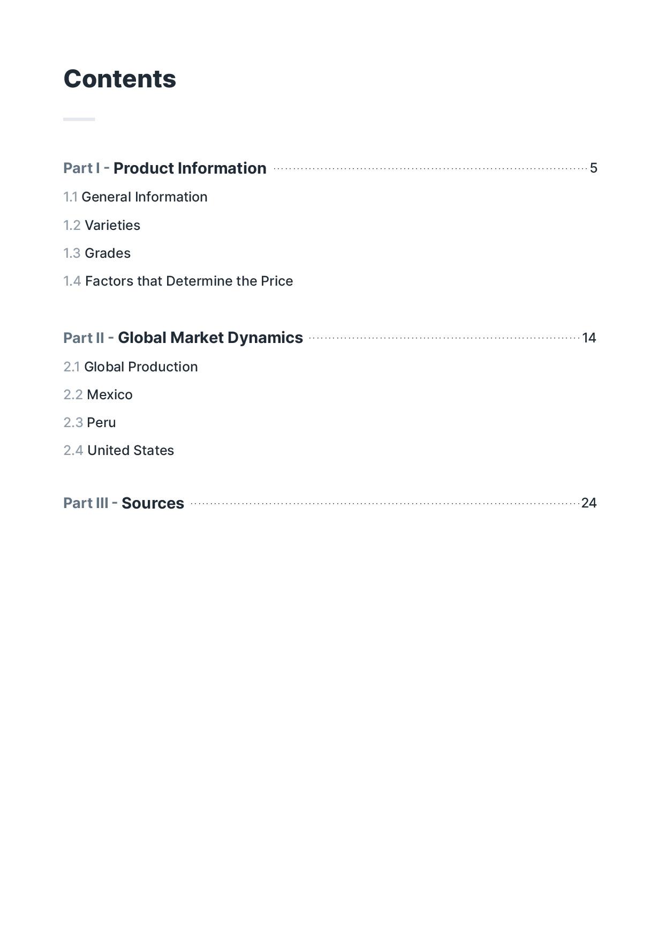Open Part III - Sources section

(124, 503)
